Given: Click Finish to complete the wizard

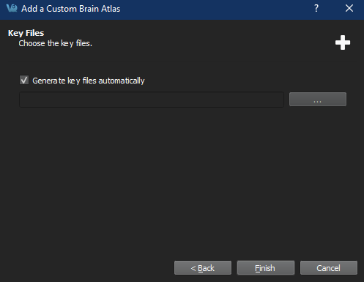Looking at the screenshot, I should 266,268.
